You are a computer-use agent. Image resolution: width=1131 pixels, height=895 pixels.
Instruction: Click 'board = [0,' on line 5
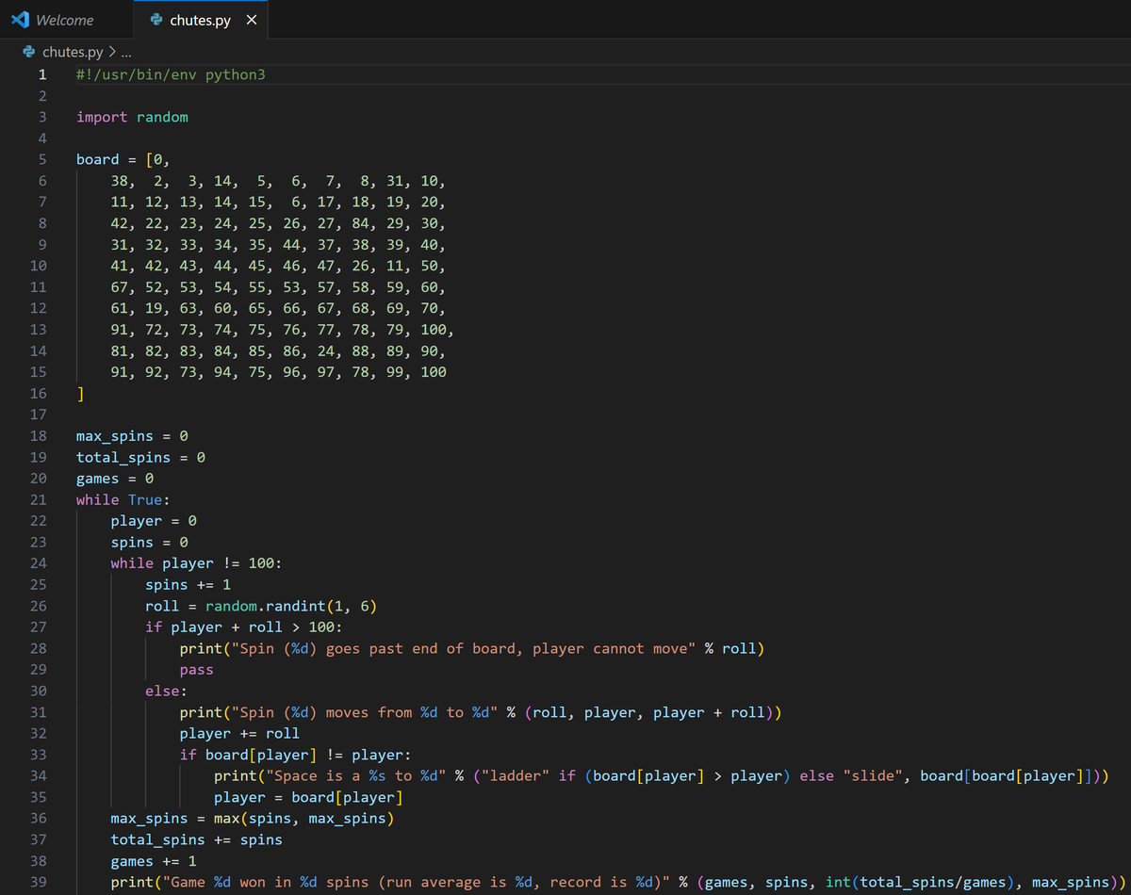pyautogui.click(x=123, y=159)
